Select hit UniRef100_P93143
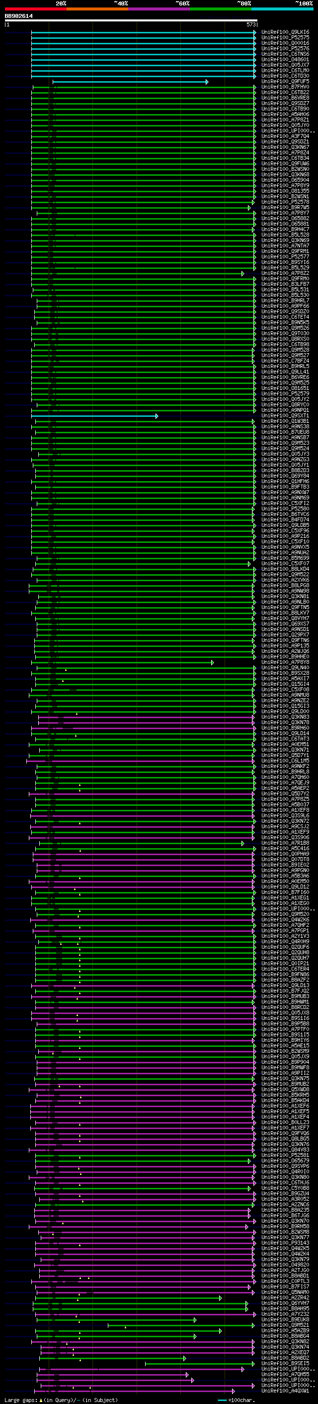Image resolution: width=318 pixels, height=1404 pixels. click(x=285, y=1243)
